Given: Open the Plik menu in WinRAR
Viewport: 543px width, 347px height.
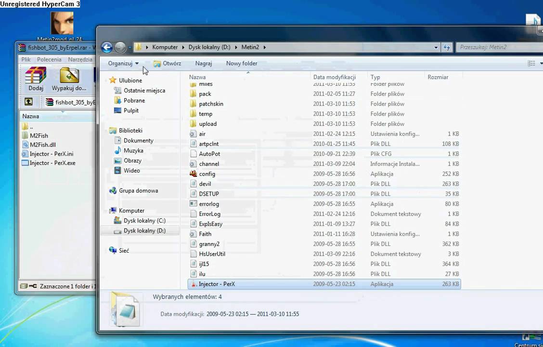Looking at the screenshot, I should tap(26, 60).
